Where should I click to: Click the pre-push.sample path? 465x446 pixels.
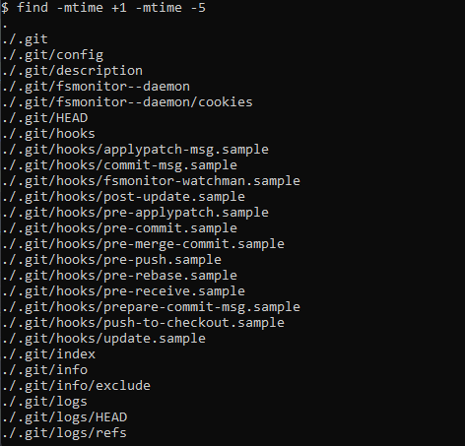[x=111, y=260]
